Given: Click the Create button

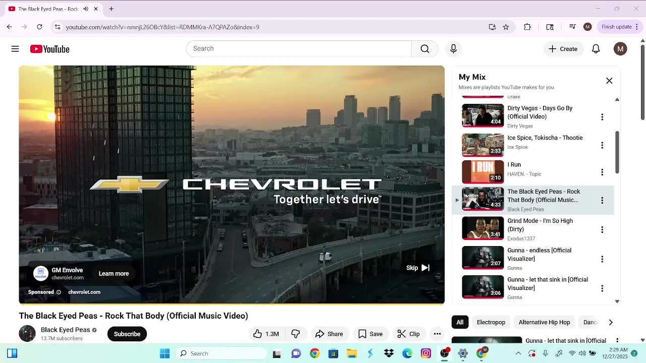Looking at the screenshot, I should click(563, 49).
